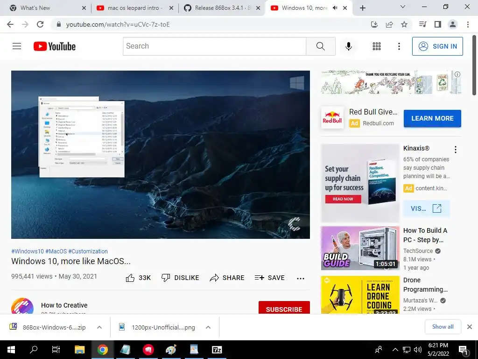The width and height of the screenshot is (478, 359).
Task: Close the downloads bar
Action: (470, 327)
